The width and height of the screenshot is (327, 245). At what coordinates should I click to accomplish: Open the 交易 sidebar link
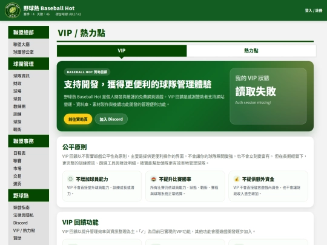click(18, 176)
